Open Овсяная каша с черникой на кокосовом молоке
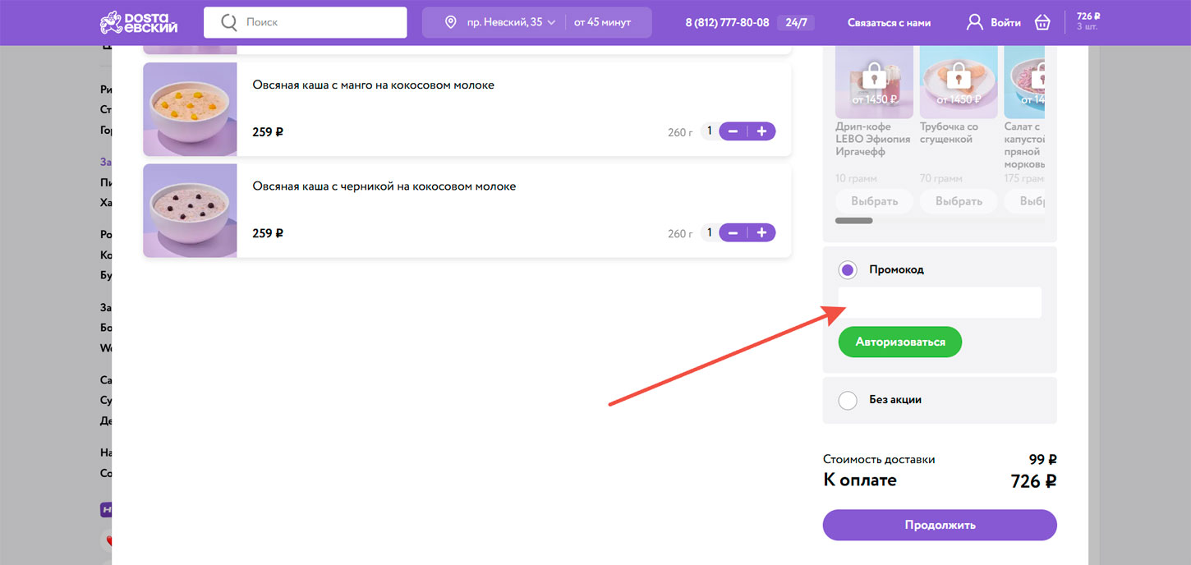This screenshot has width=1191, height=565. click(384, 186)
